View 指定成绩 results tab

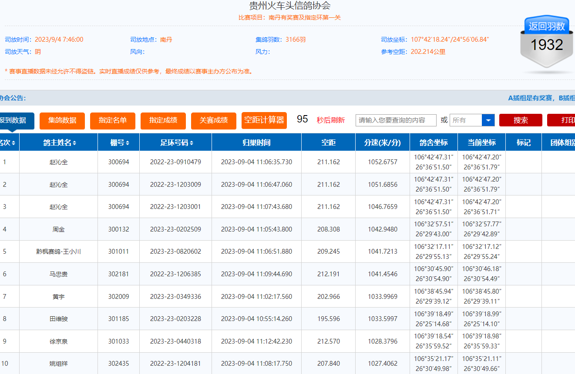click(x=163, y=120)
